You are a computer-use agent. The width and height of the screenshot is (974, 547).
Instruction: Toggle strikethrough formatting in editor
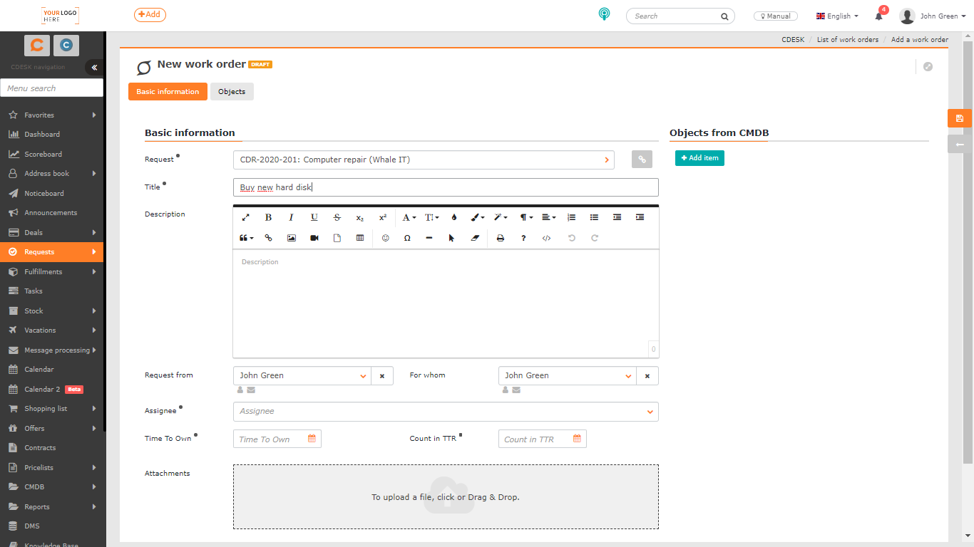point(337,217)
